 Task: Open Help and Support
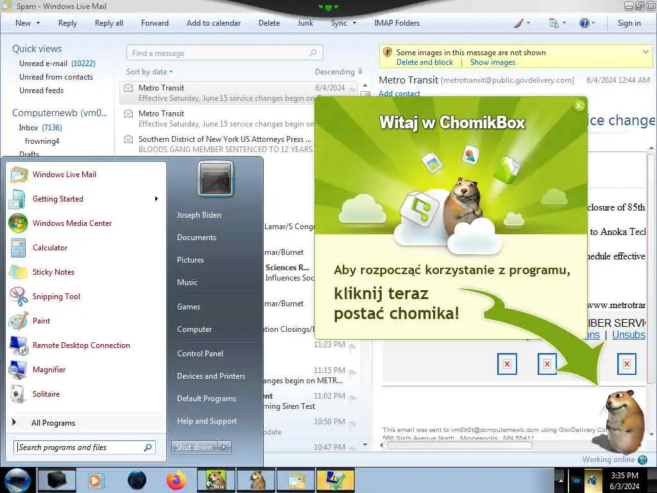pyautogui.click(x=207, y=421)
